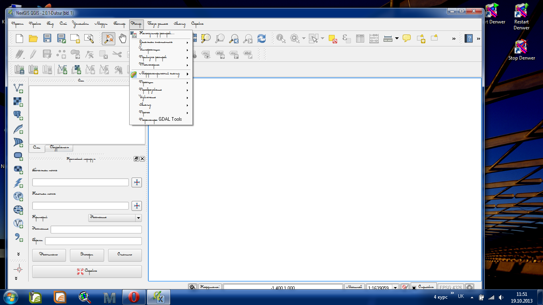Image resolution: width=543 pixels, height=305 pixels.
Task: Open Калькулятор растров in Raster menu
Action: (x=157, y=33)
